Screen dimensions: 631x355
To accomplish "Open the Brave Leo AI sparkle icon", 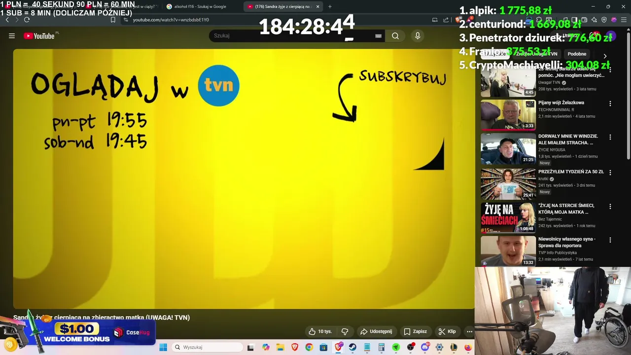I will pos(594,20).
